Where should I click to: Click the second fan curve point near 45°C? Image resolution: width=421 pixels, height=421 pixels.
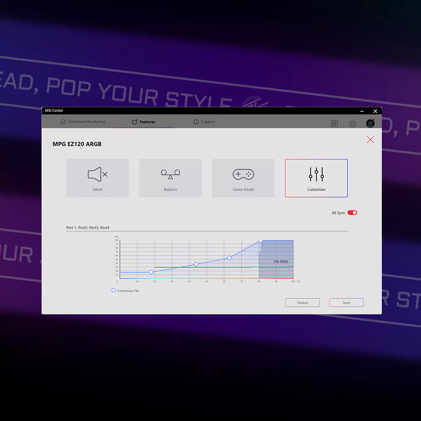point(196,264)
